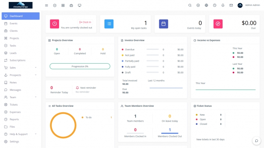Click the Settings sidebar gear icon
The height and width of the screenshot is (148, 264).
click(x=6, y=141)
